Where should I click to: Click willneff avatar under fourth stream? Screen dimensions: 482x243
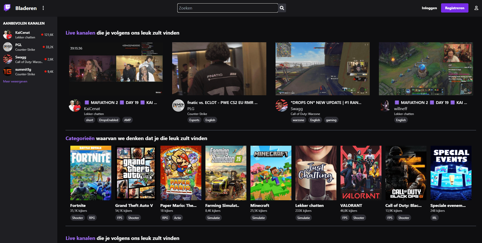[x=385, y=105]
